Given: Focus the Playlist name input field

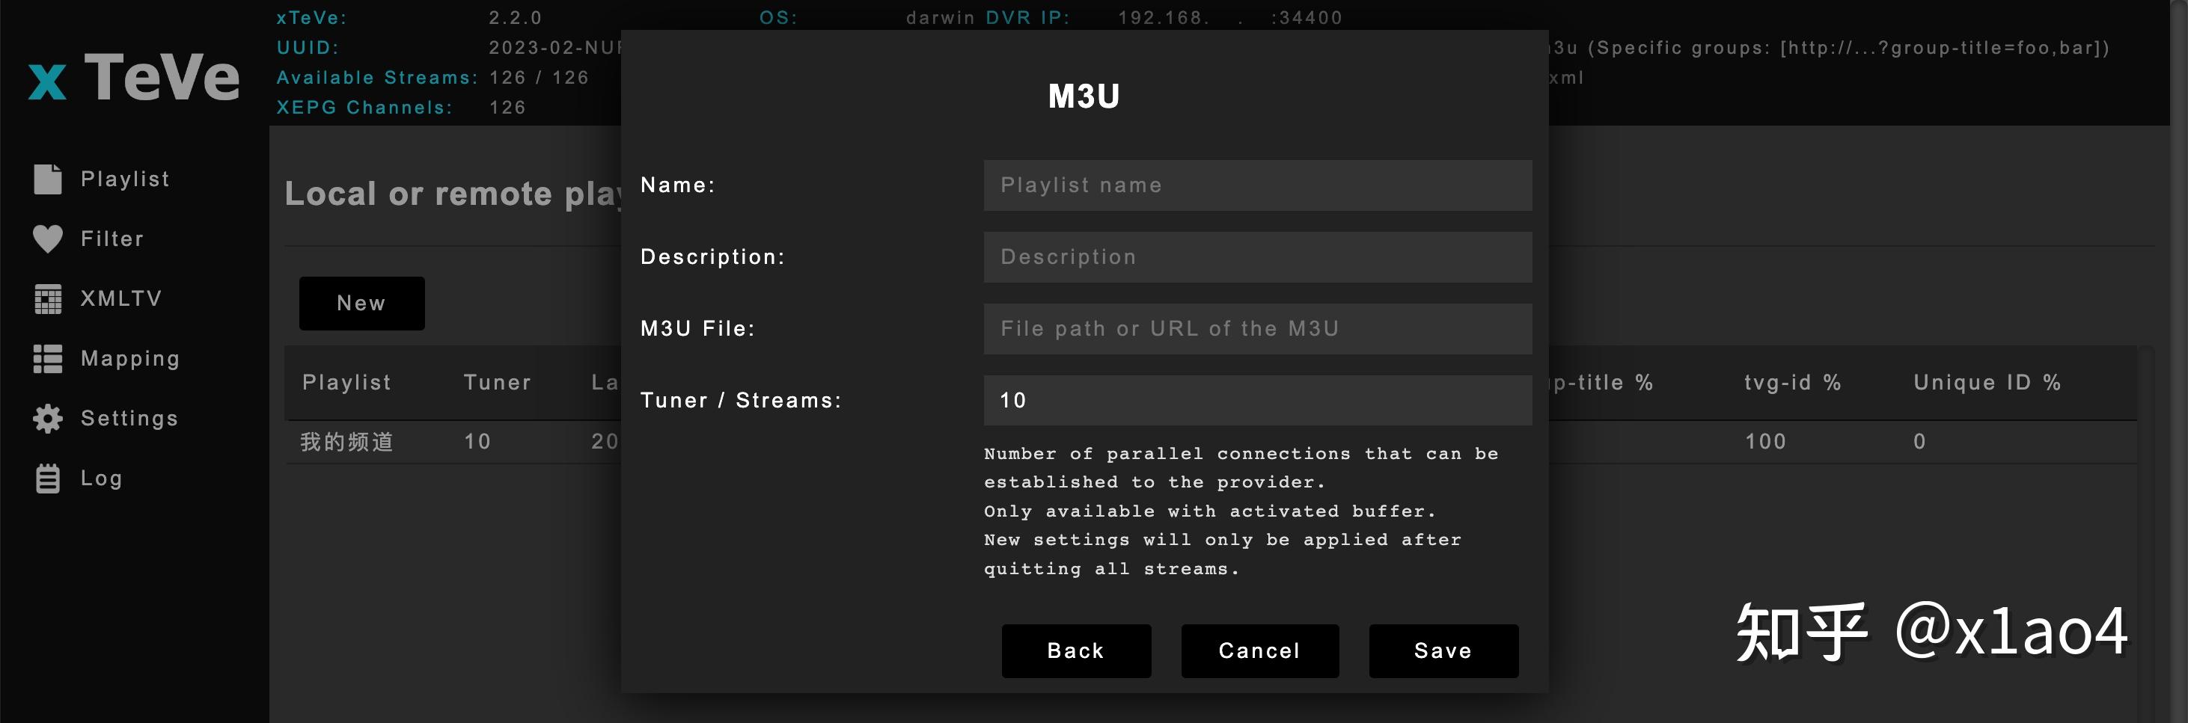Looking at the screenshot, I should (1257, 185).
